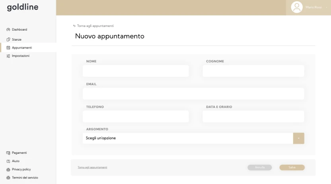Focus the Email input field

click(x=193, y=94)
